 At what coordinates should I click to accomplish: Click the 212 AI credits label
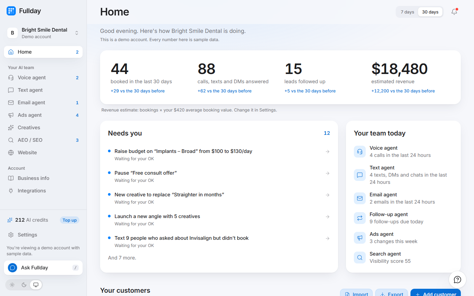click(32, 220)
